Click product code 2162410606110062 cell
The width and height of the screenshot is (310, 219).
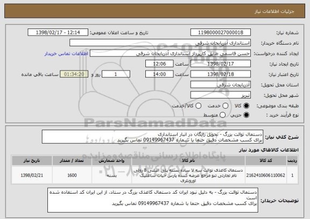266,175
